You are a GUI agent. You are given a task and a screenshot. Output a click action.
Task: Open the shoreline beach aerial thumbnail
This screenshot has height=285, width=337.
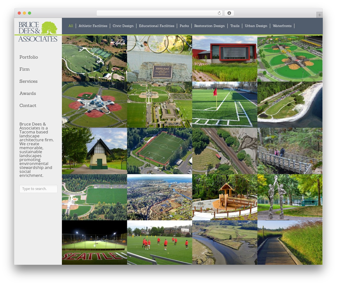coord(290,105)
